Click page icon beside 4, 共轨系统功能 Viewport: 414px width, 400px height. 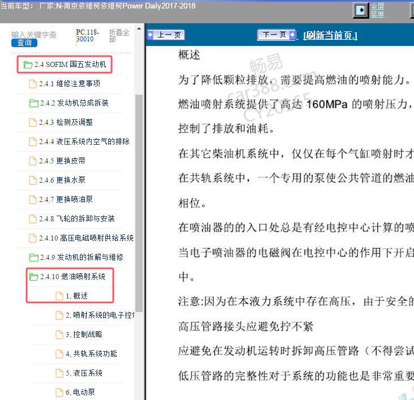click(x=59, y=354)
